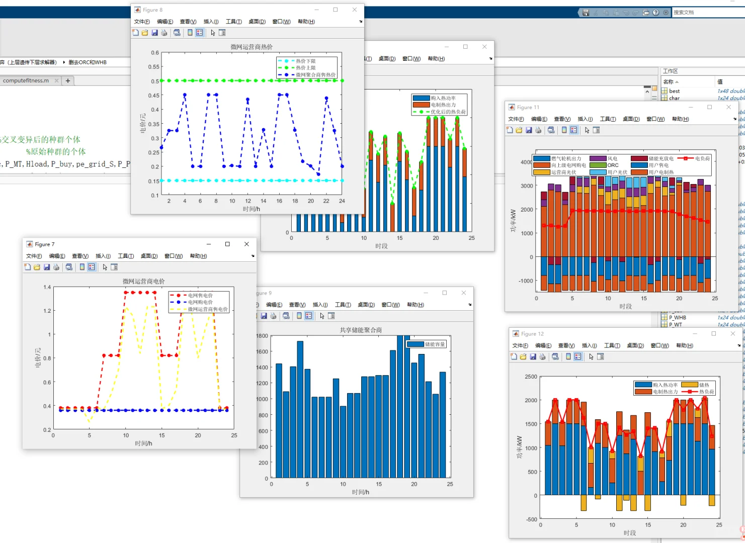Click the dock arrow of Figure 11 menu bar

735,119
